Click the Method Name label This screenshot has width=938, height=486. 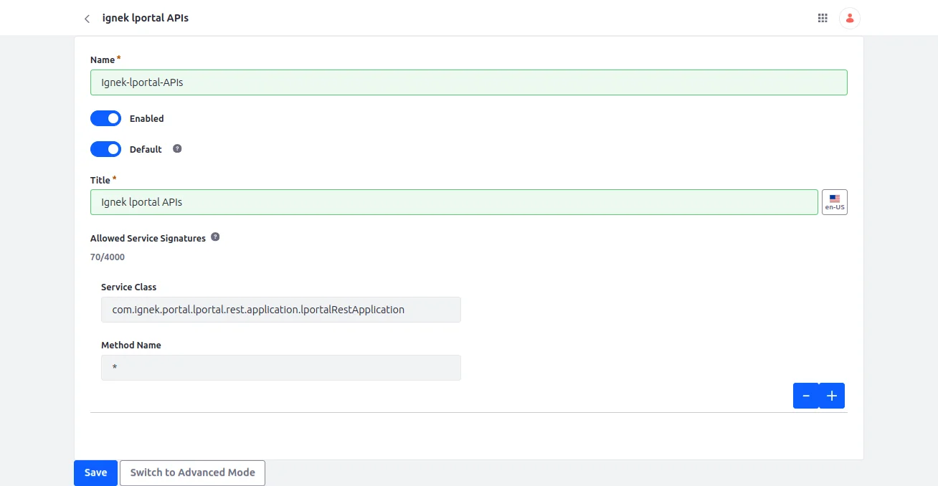pos(131,345)
